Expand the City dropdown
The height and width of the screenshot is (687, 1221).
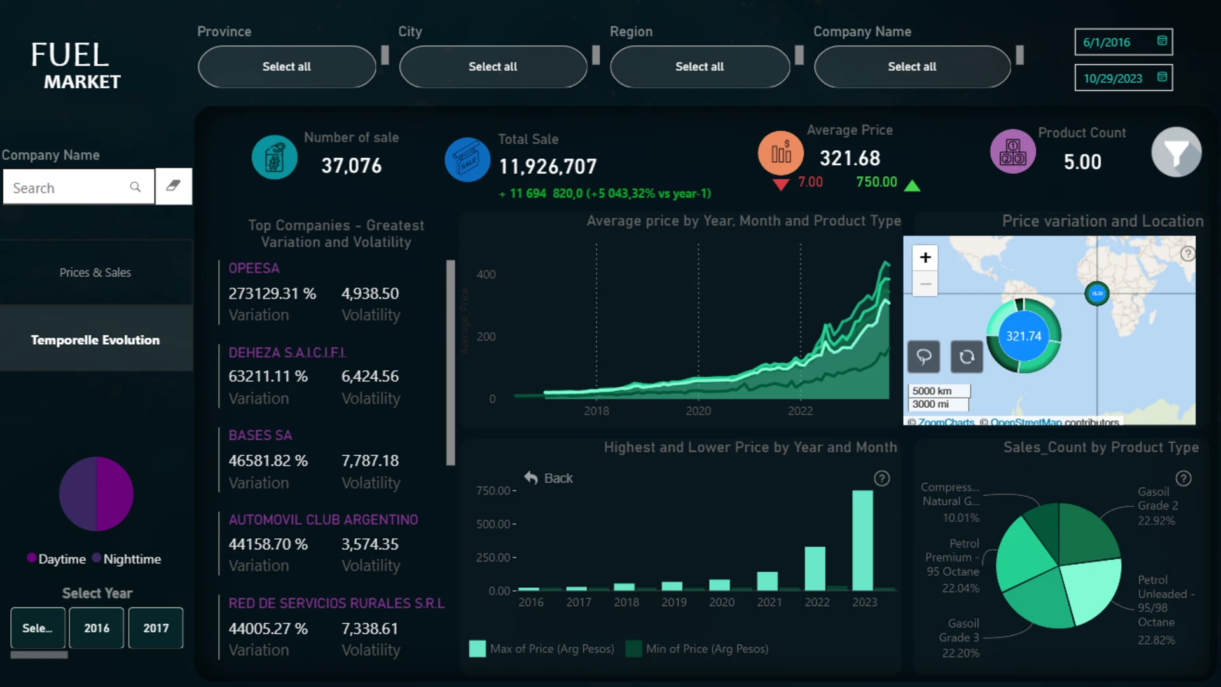coord(493,66)
